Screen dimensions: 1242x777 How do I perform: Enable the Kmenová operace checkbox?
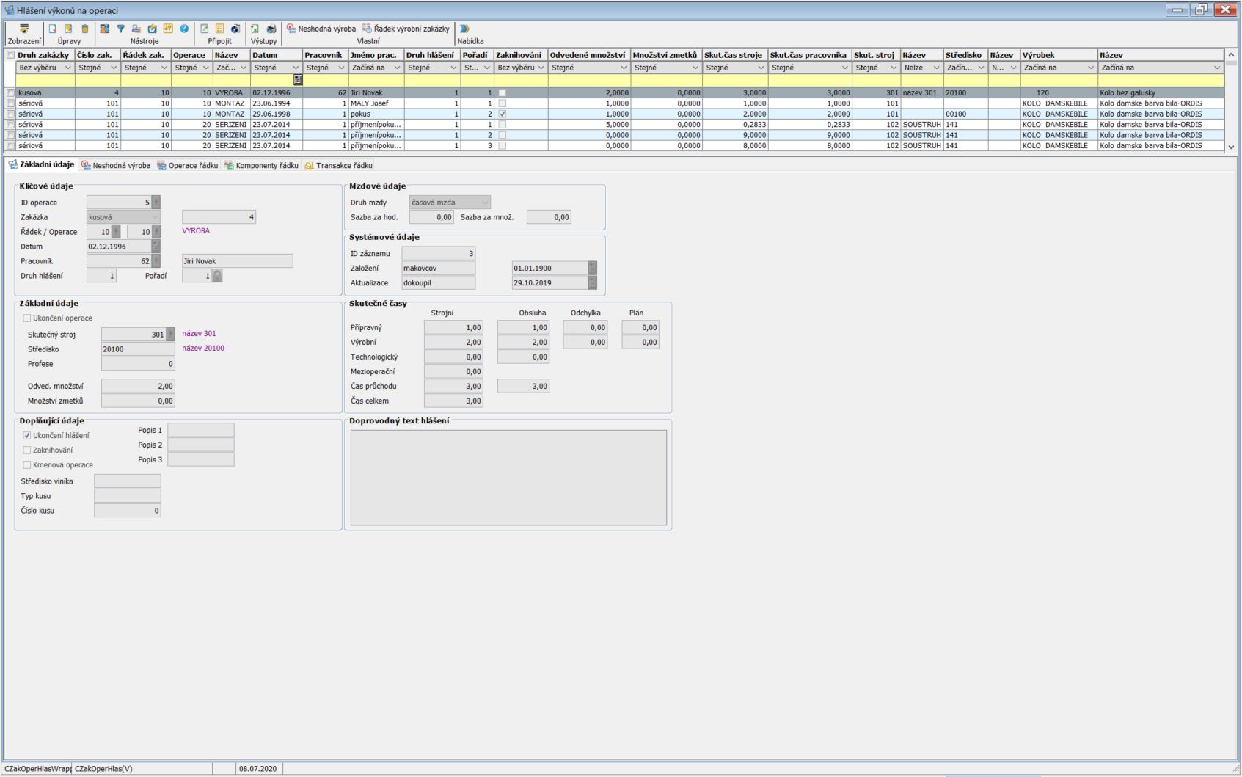pyautogui.click(x=27, y=465)
